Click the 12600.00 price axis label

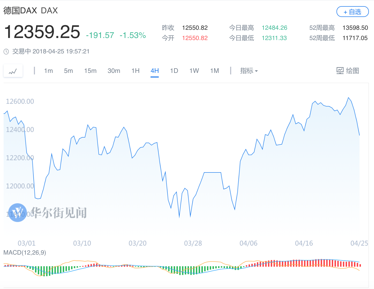tap(20, 101)
